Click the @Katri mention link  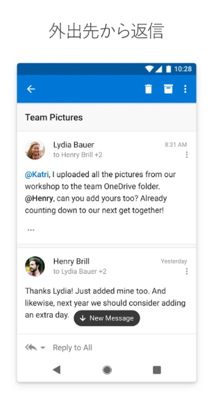[37, 174]
